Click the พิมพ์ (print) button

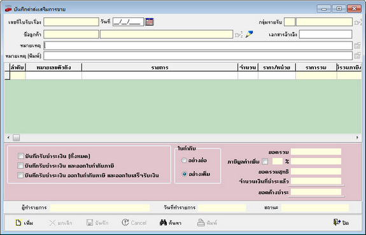point(207,223)
